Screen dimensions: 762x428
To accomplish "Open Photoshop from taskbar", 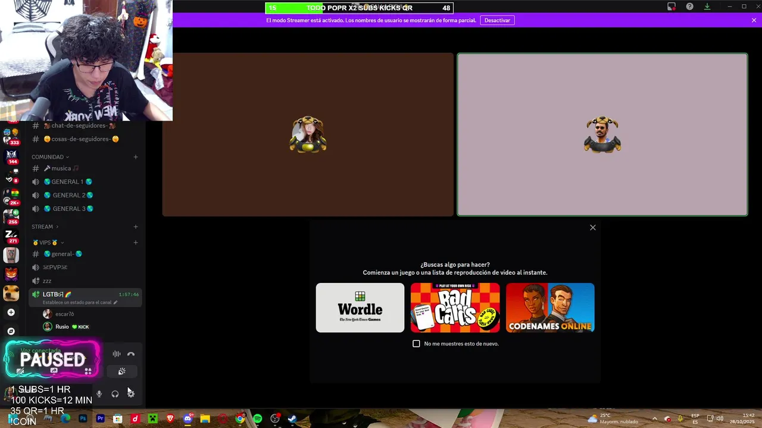I will (x=83, y=419).
